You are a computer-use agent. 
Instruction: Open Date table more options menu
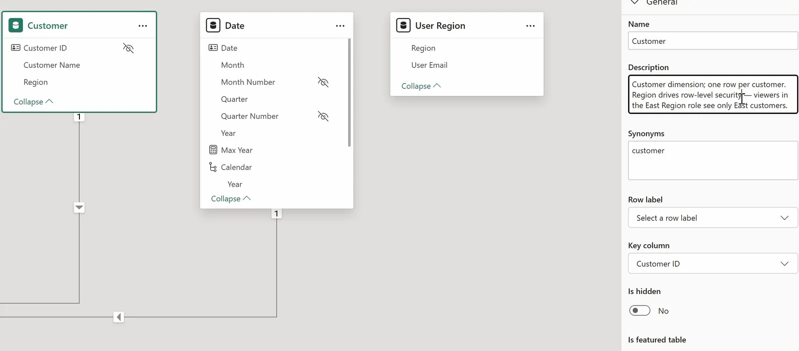coord(340,26)
